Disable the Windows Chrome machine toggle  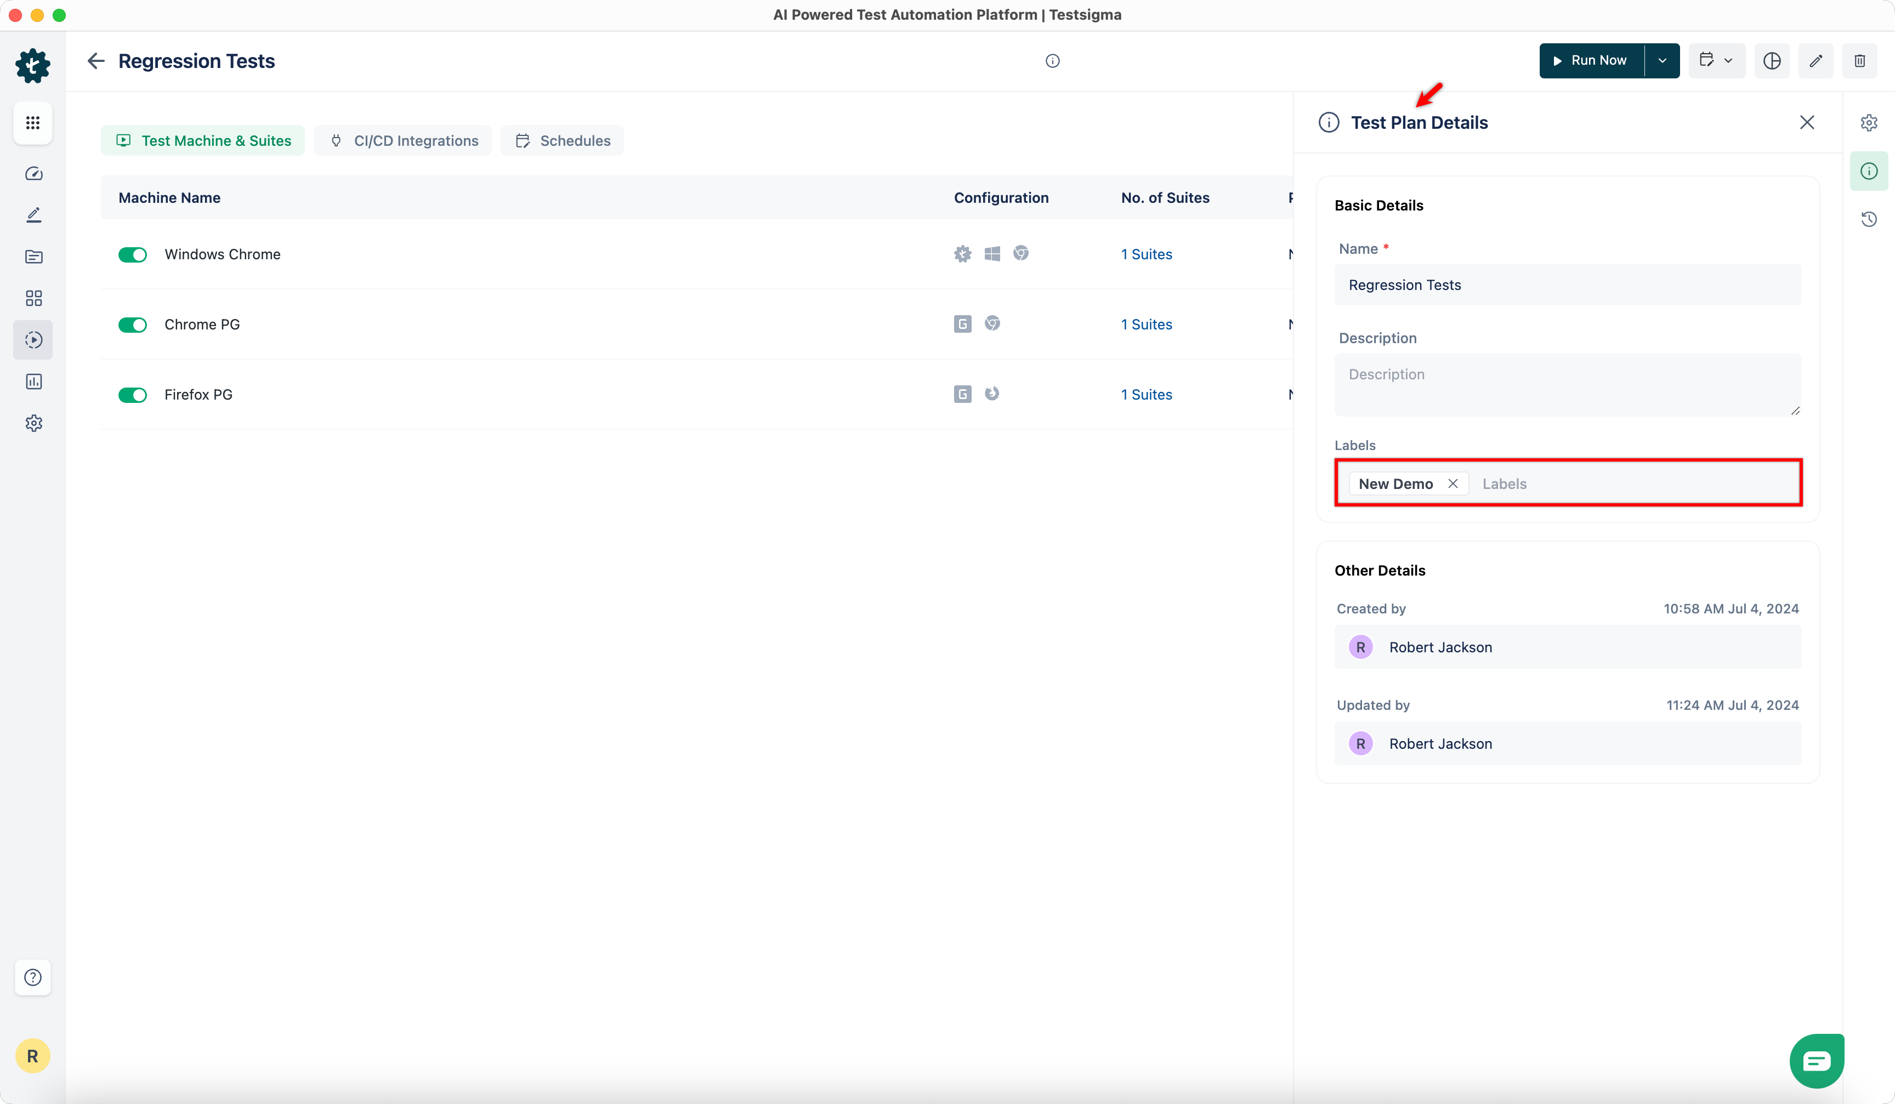[132, 255]
